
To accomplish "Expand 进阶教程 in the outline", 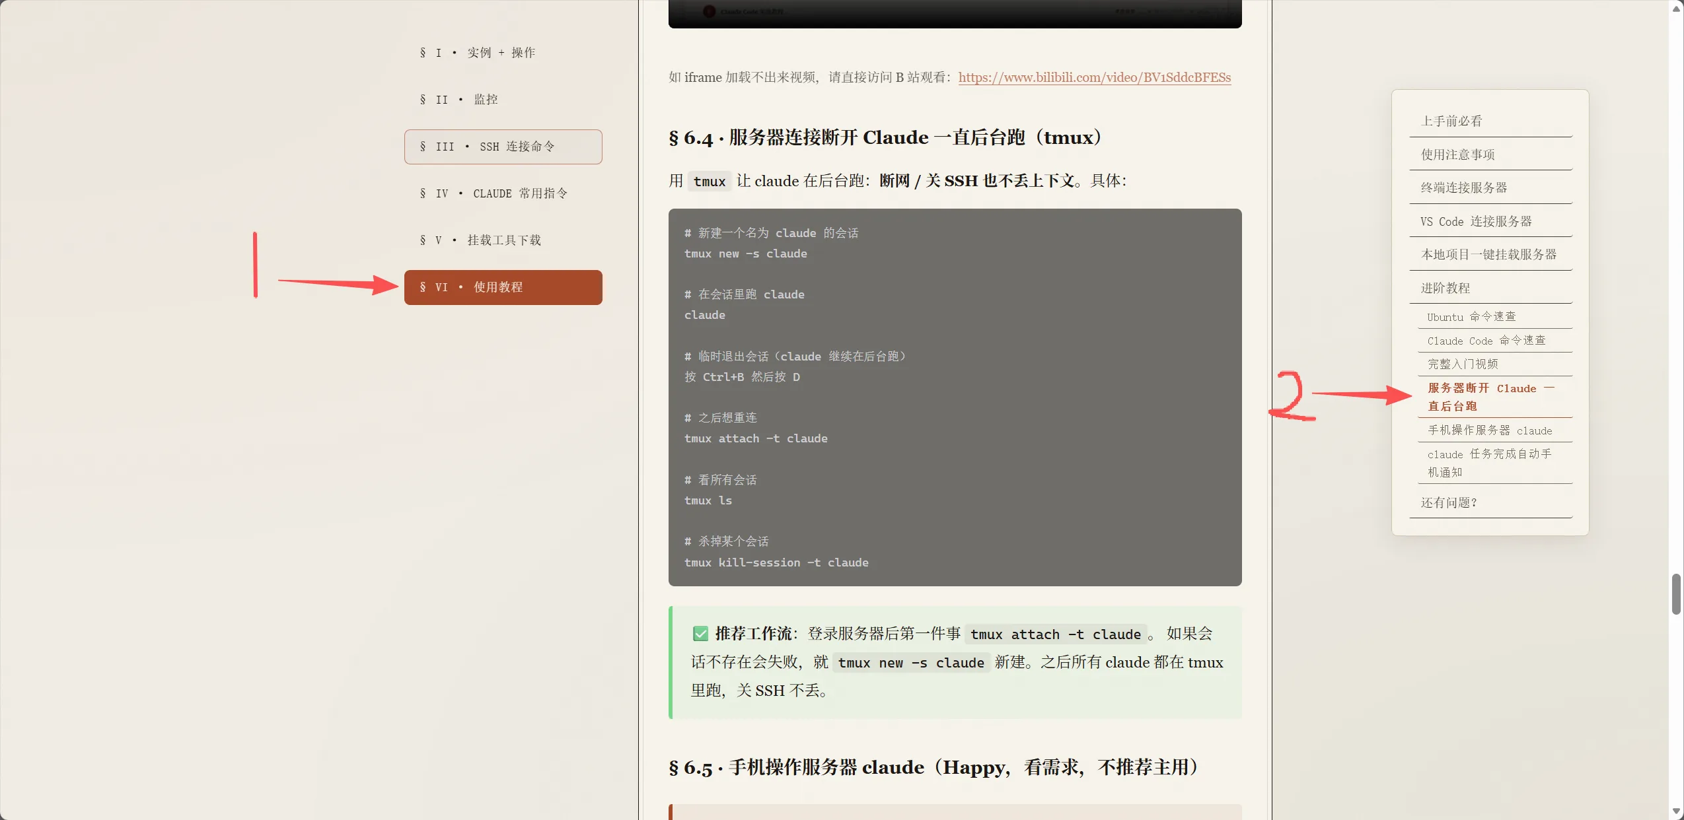I will (1490, 288).
